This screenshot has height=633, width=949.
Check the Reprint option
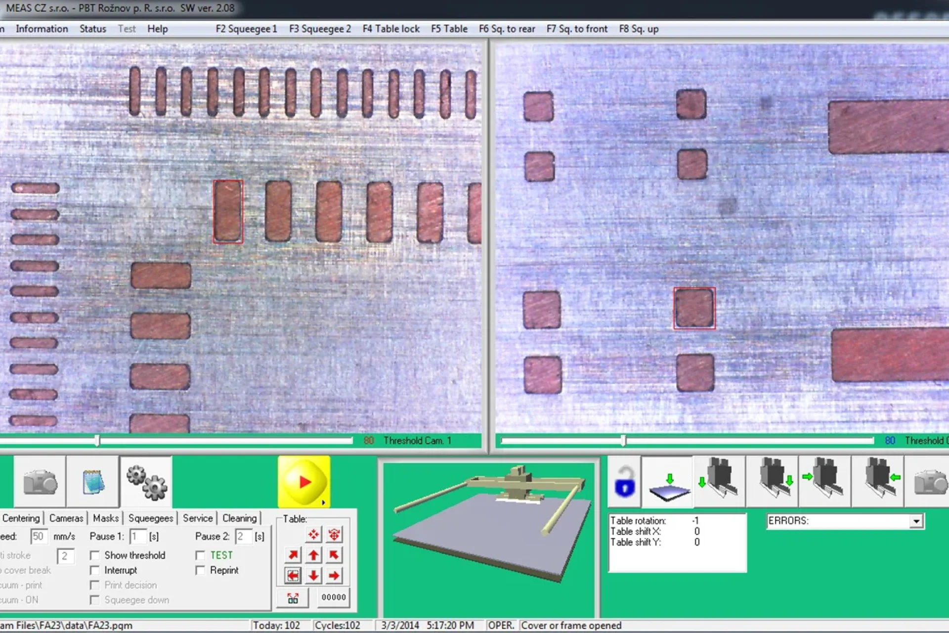(x=200, y=571)
